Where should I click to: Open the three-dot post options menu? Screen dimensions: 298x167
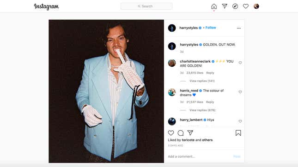[x=239, y=28]
